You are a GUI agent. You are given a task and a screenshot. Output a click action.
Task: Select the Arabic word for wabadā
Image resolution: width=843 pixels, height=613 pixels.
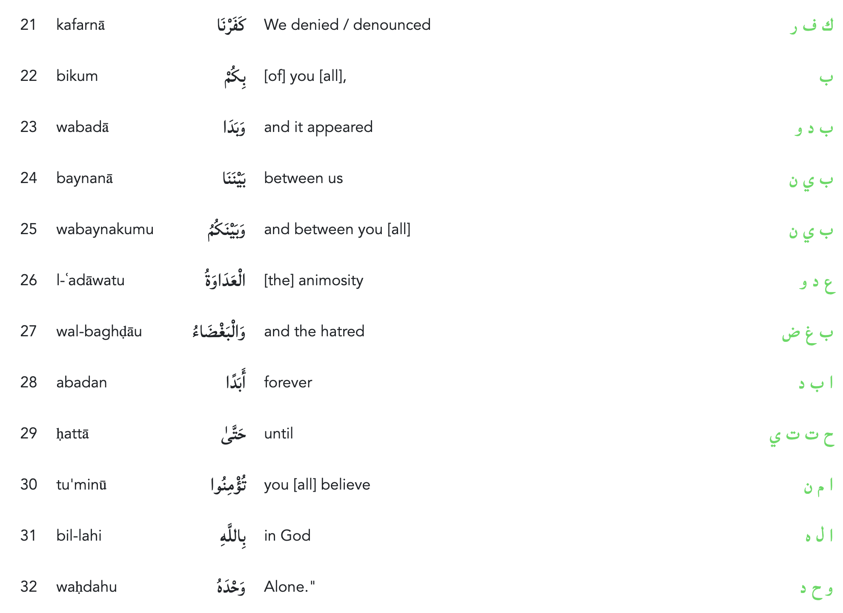tap(234, 127)
